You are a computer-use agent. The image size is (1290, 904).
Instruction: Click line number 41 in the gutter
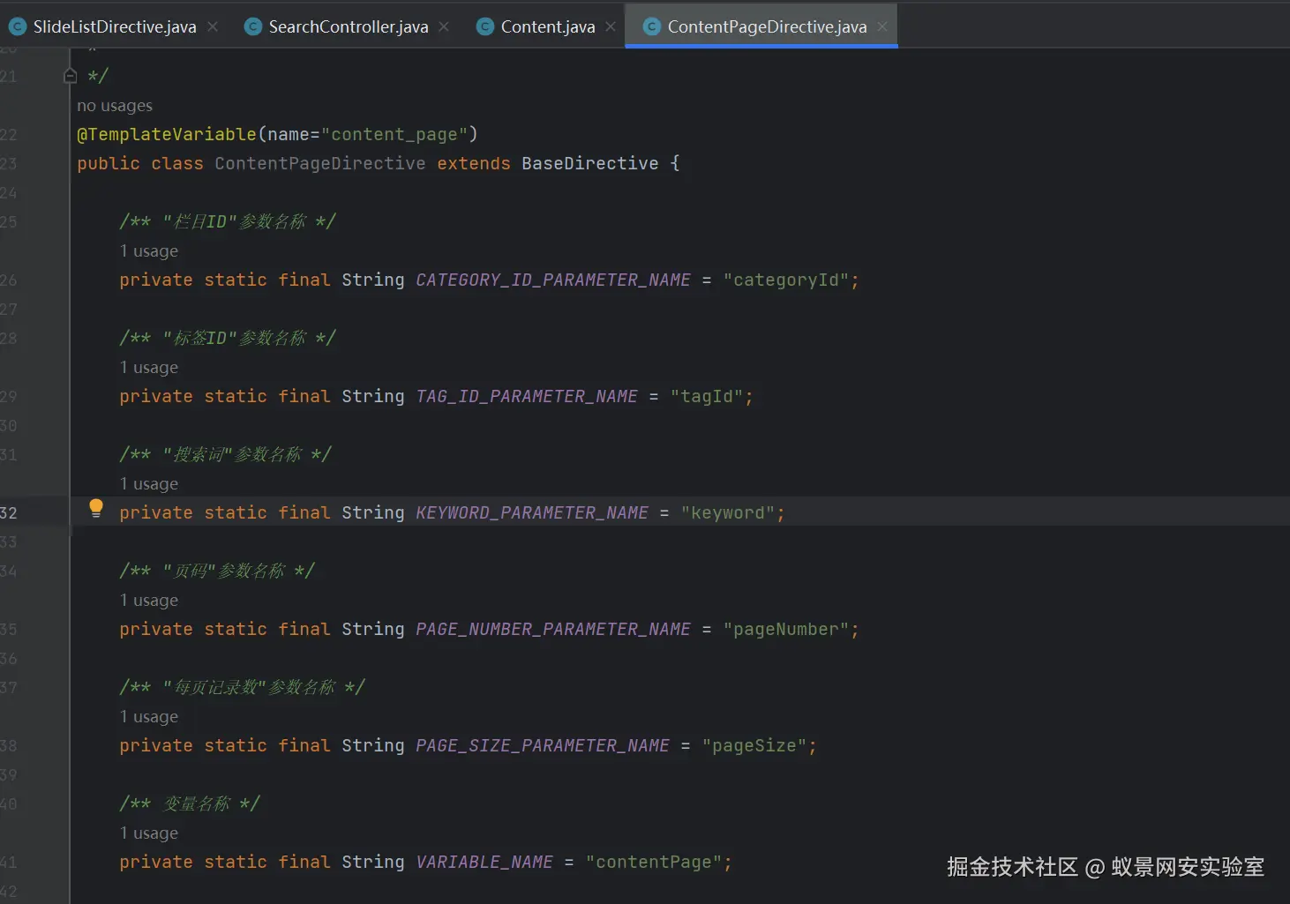(x=9, y=862)
